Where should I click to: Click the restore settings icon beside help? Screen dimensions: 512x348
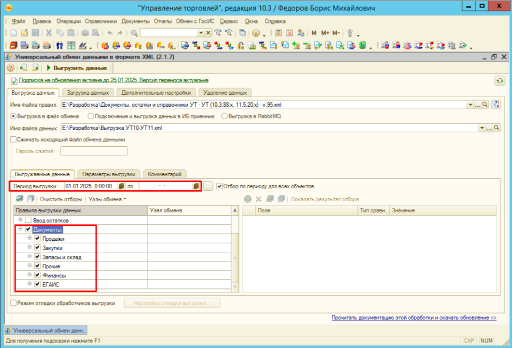coord(23,68)
